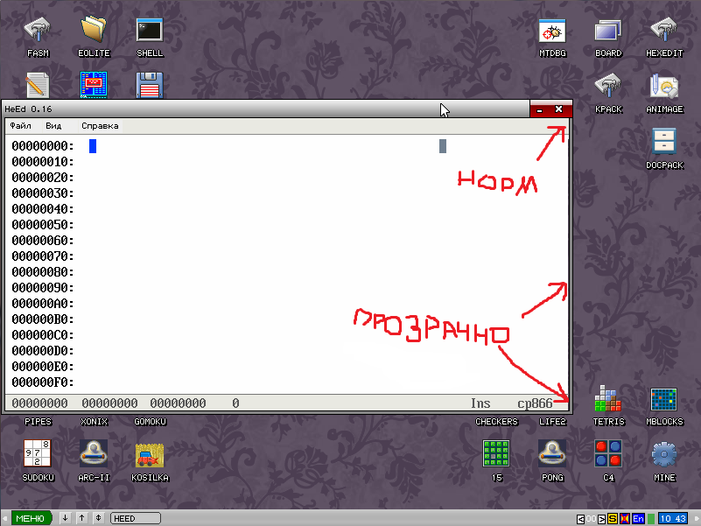Start the HEXEDIT application icon

tap(664, 31)
